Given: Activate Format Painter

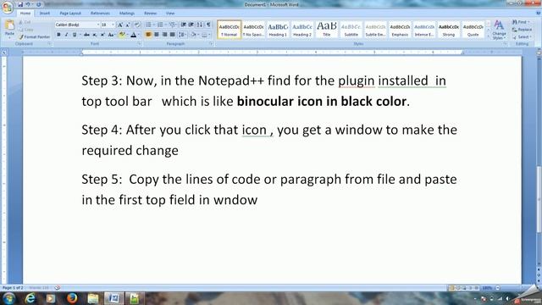Looking at the screenshot, I should [x=35, y=36].
